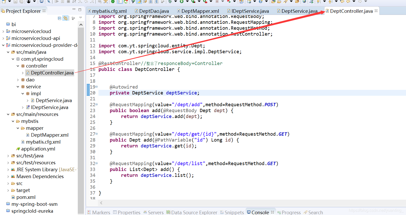
Task: Expand the target folder
Action: pyautogui.click(x=8, y=190)
